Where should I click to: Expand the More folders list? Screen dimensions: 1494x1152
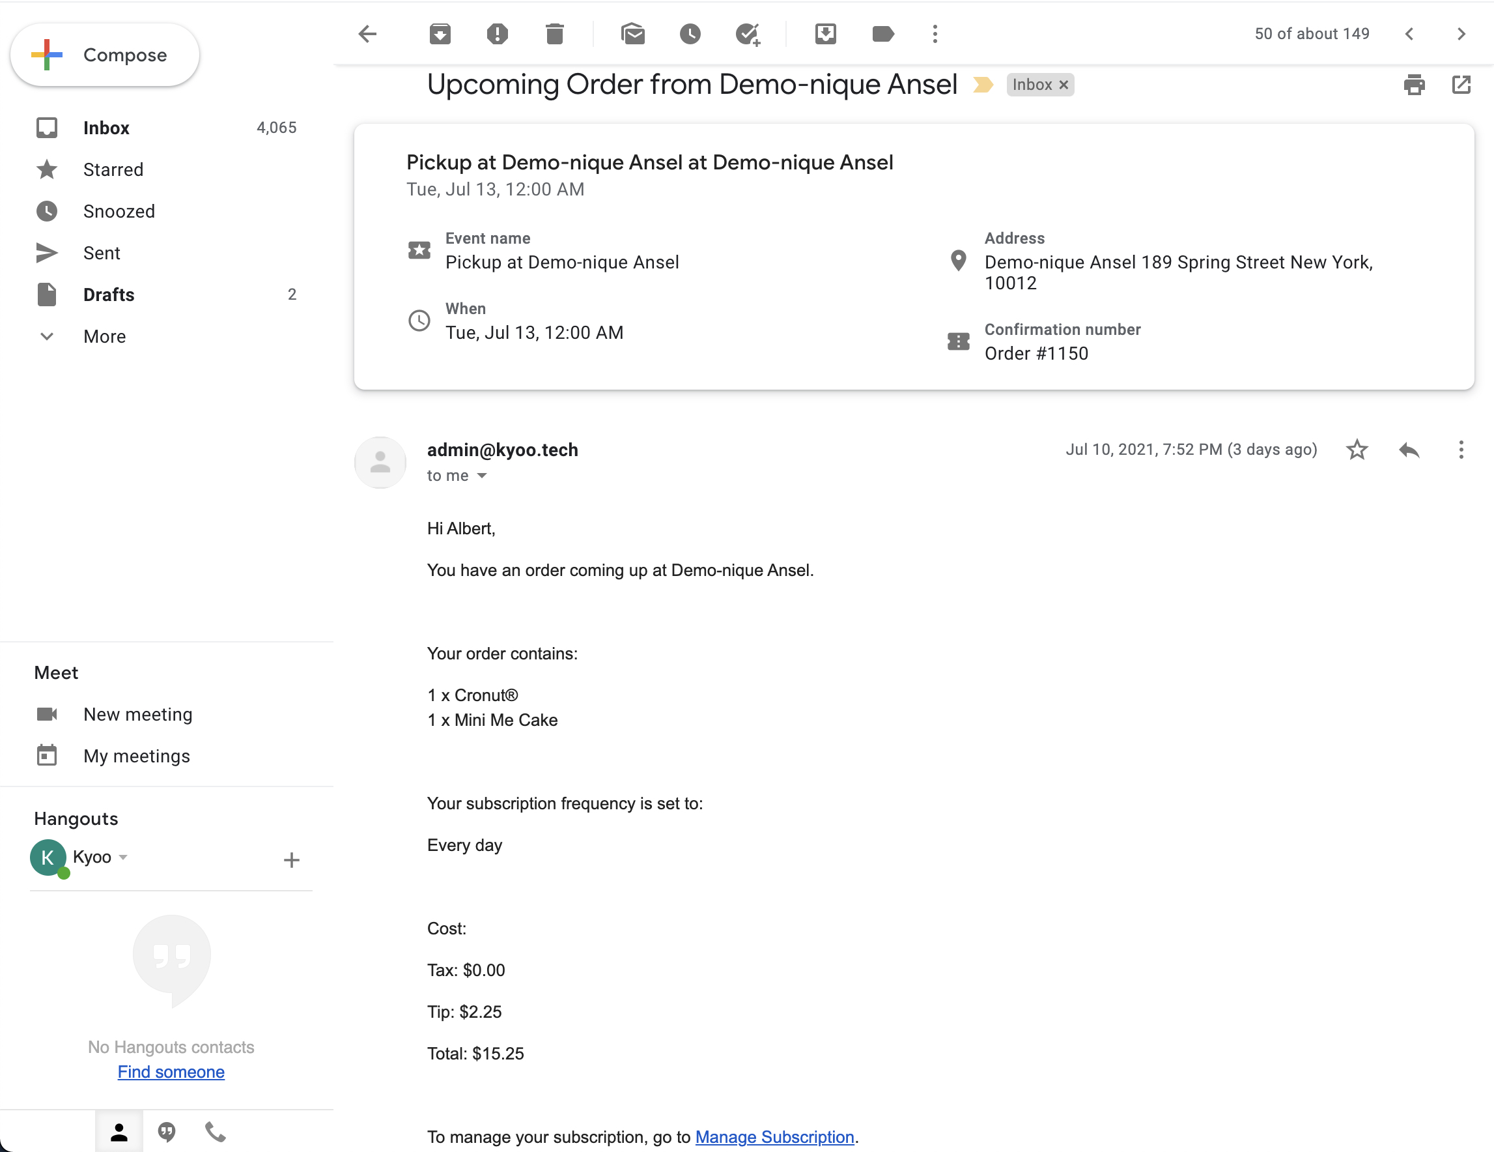click(x=104, y=336)
